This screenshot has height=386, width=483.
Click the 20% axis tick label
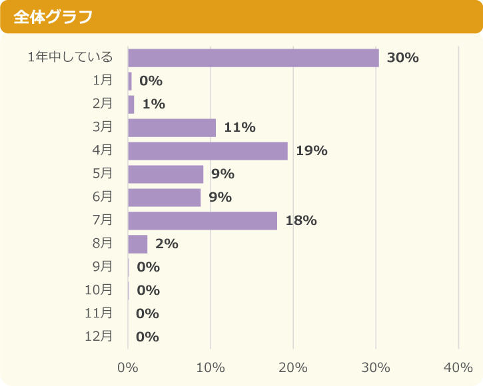tap(293, 367)
